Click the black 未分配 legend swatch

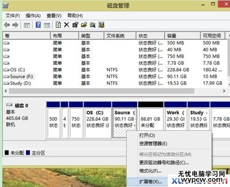point(7,153)
